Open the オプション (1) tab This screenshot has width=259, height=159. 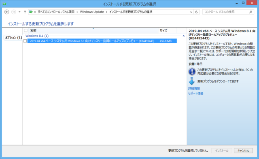pyautogui.click(x=13, y=38)
